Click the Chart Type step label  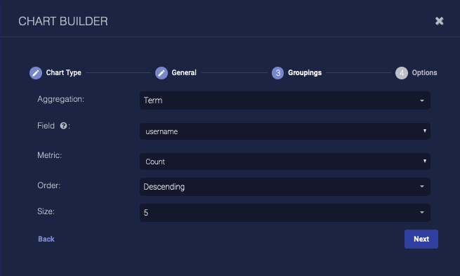(x=64, y=73)
